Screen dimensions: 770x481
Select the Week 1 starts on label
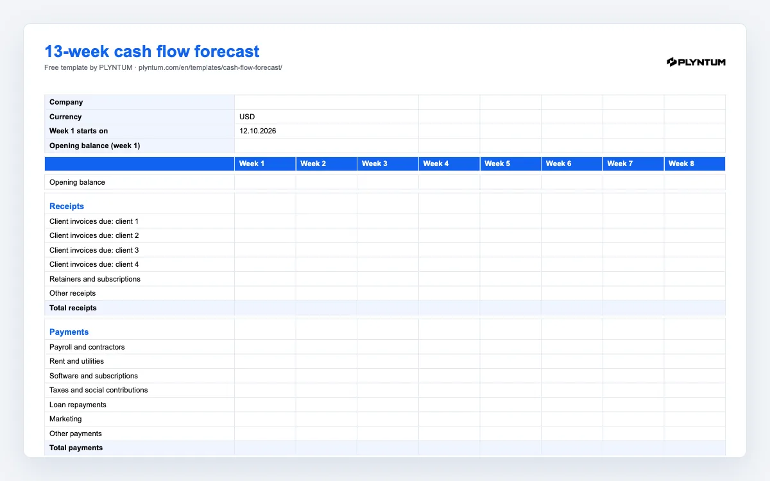(139, 131)
